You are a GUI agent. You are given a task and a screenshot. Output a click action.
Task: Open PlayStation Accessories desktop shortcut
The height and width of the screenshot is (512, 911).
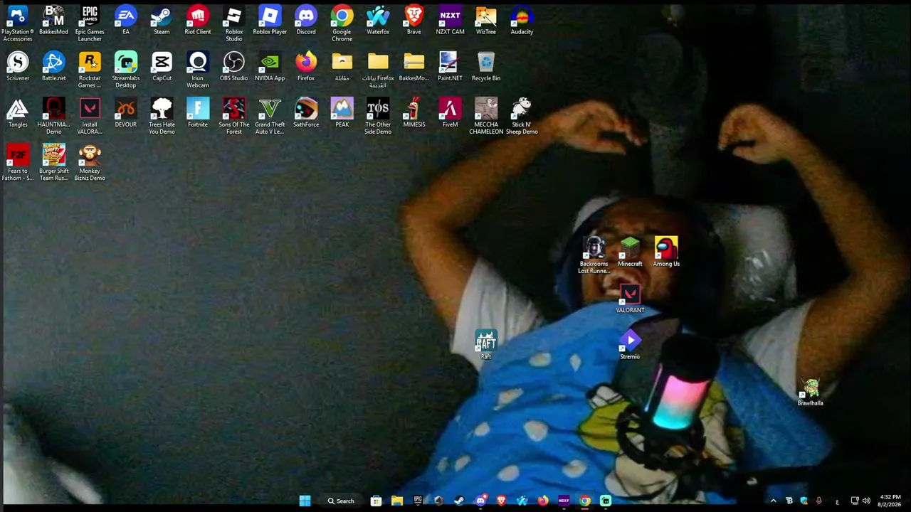tap(18, 23)
